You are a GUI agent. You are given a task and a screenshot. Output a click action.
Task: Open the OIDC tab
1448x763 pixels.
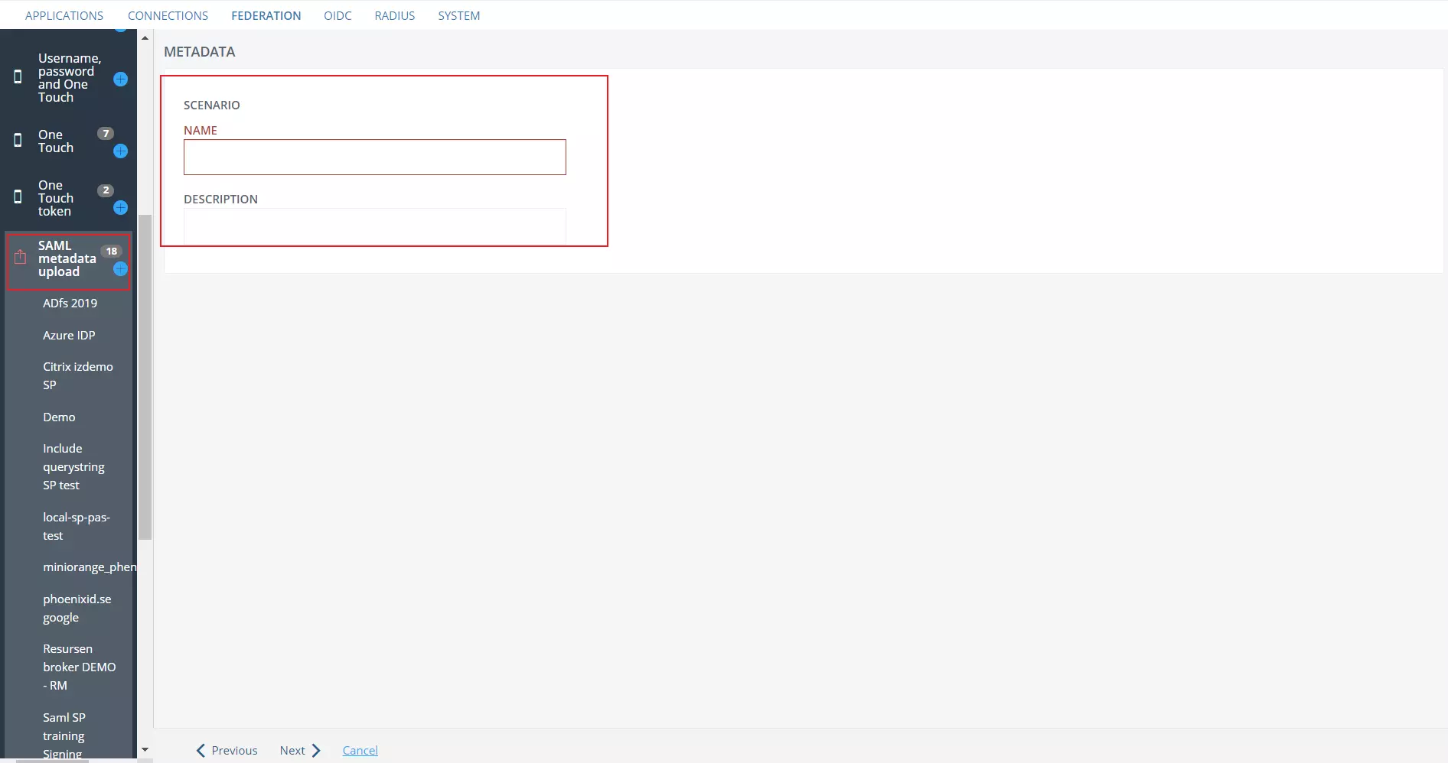[x=338, y=15]
